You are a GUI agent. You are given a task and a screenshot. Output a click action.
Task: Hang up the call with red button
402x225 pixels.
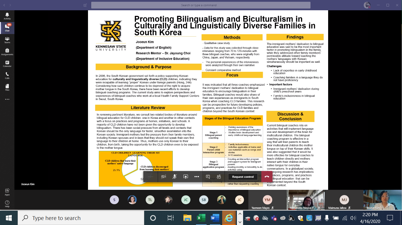click(x=267, y=177)
